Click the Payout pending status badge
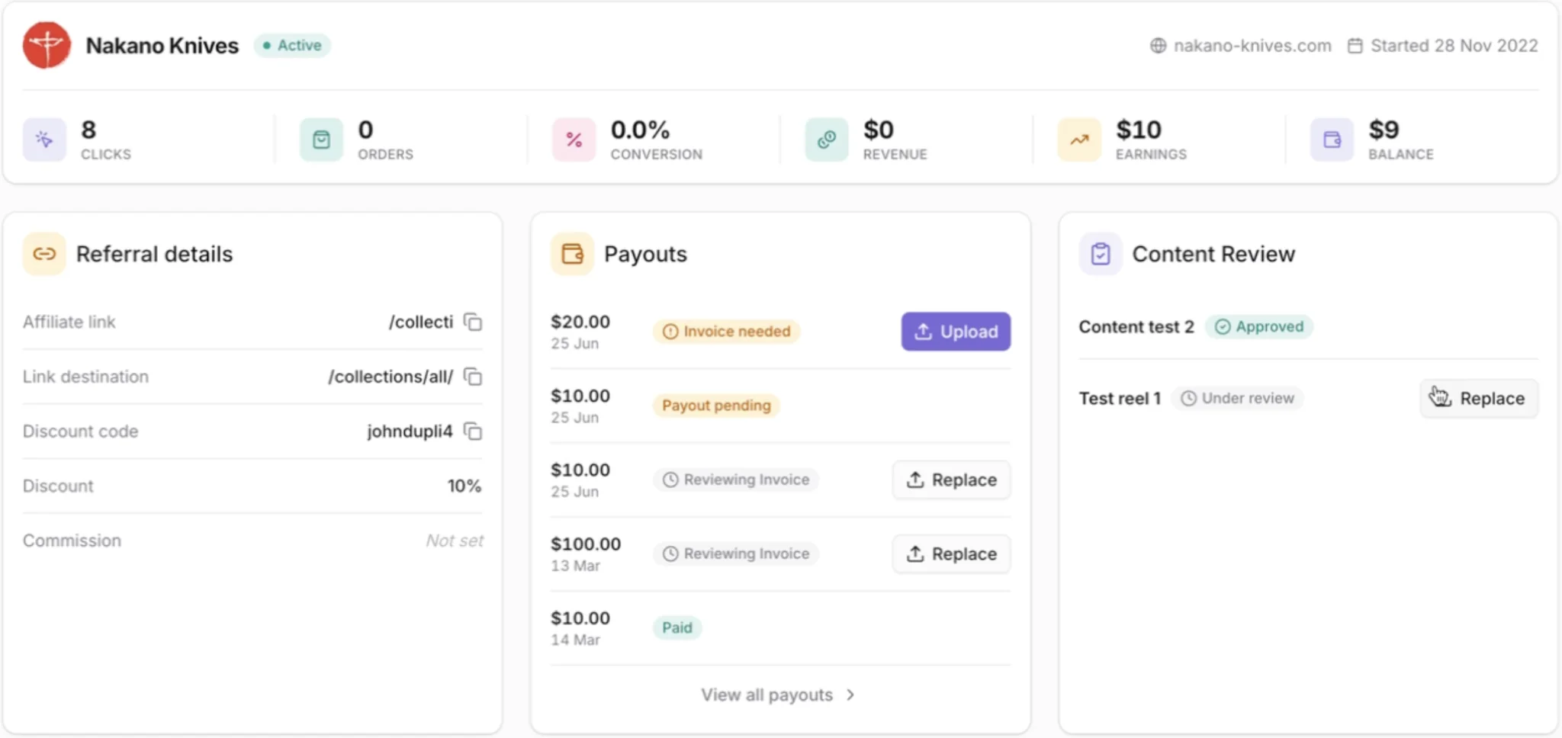The image size is (1562, 738). coord(716,405)
